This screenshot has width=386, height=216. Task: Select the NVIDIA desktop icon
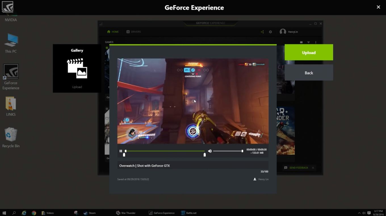pos(11,11)
